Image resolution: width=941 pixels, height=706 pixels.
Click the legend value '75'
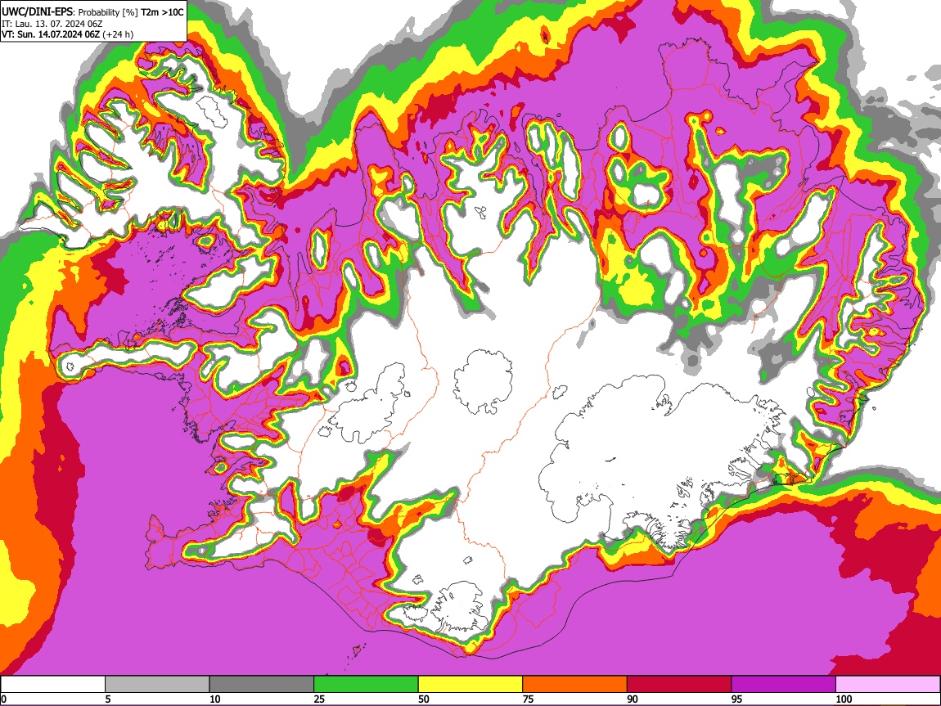click(x=528, y=699)
